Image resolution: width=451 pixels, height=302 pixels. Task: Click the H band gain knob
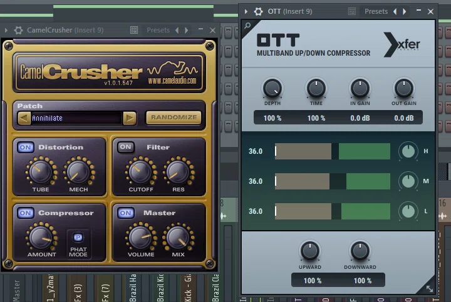(x=408, y=151)
